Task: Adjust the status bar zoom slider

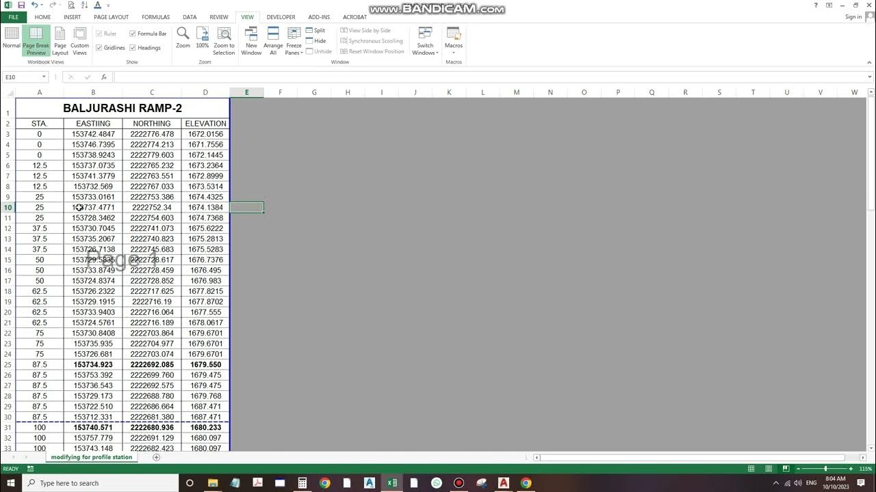Action: click(826, 469)
